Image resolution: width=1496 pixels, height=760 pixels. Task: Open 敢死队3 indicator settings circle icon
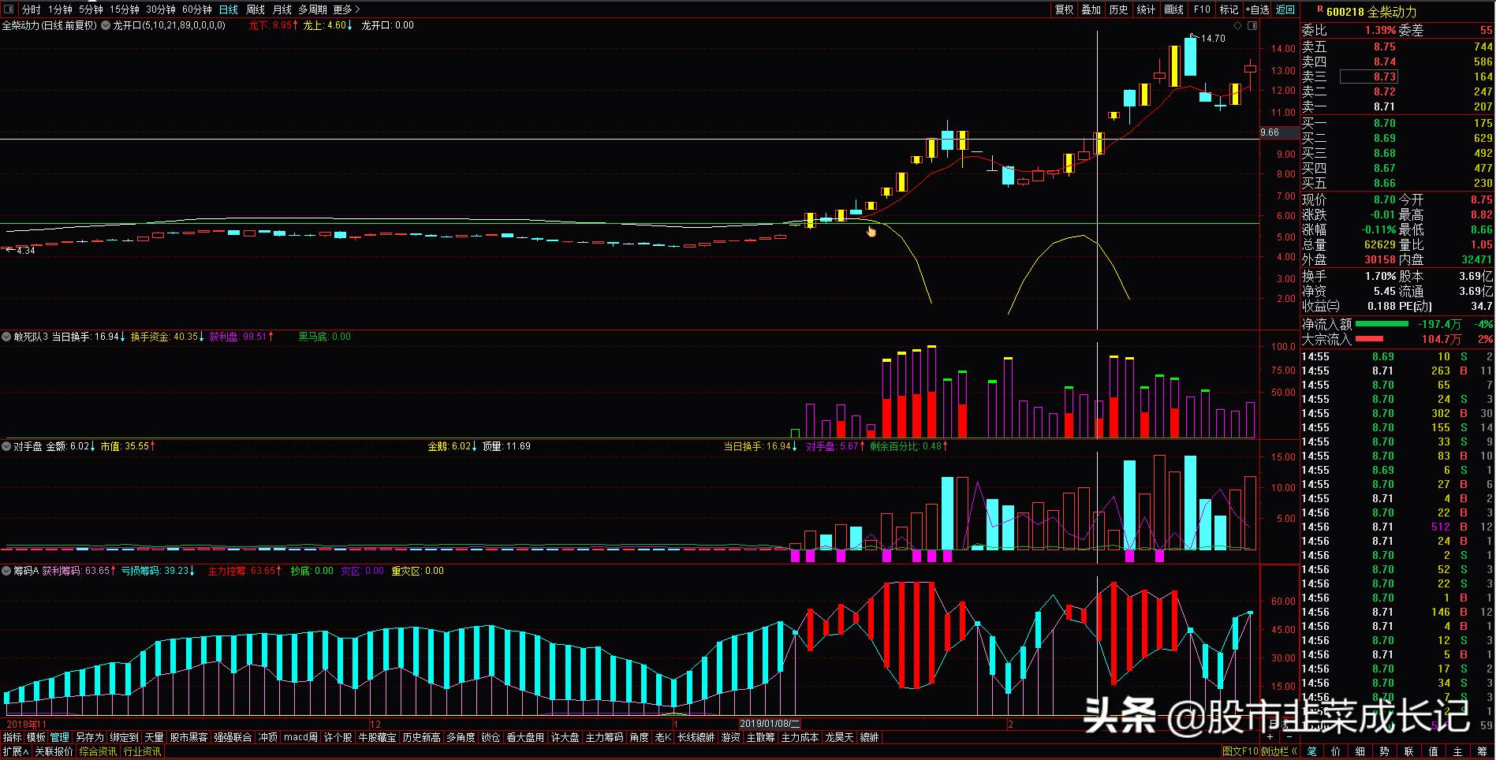(x=7, y=337)
